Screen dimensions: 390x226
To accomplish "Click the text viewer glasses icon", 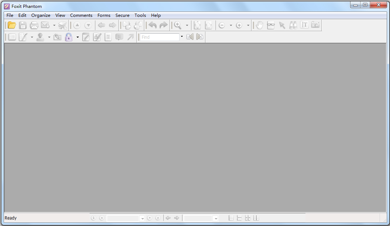I will point(271,25).
